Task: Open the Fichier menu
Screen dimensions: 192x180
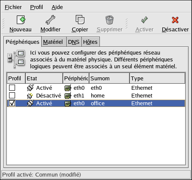Action: pyautogui.click(x=13, y=7)
